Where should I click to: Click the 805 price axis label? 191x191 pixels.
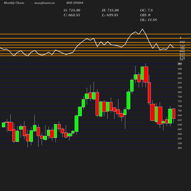click(x=180, y=92)
